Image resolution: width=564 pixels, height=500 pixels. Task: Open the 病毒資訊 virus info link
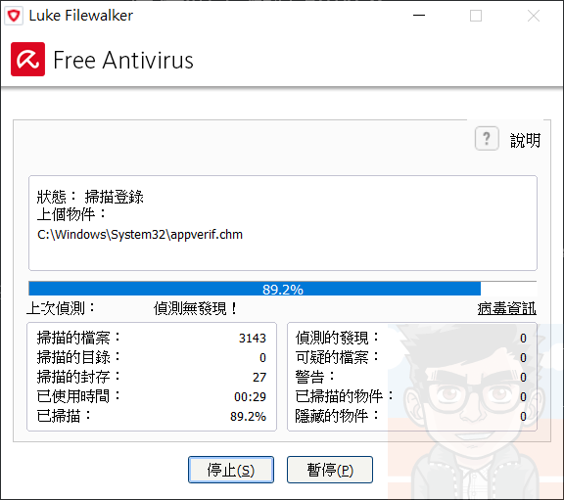click(507, 309)
